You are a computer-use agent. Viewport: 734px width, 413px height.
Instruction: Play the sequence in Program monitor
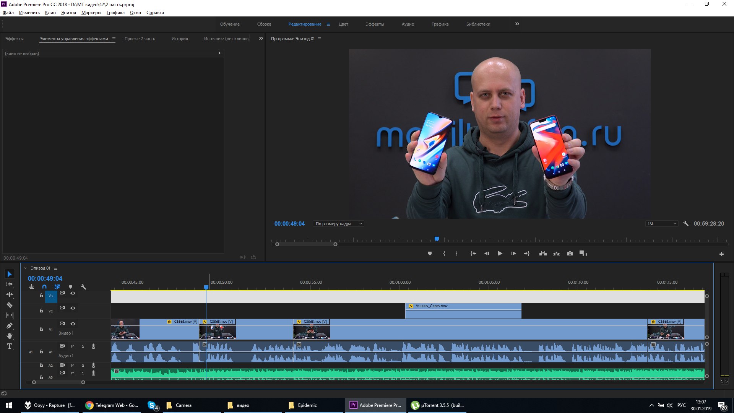point(500,254)
